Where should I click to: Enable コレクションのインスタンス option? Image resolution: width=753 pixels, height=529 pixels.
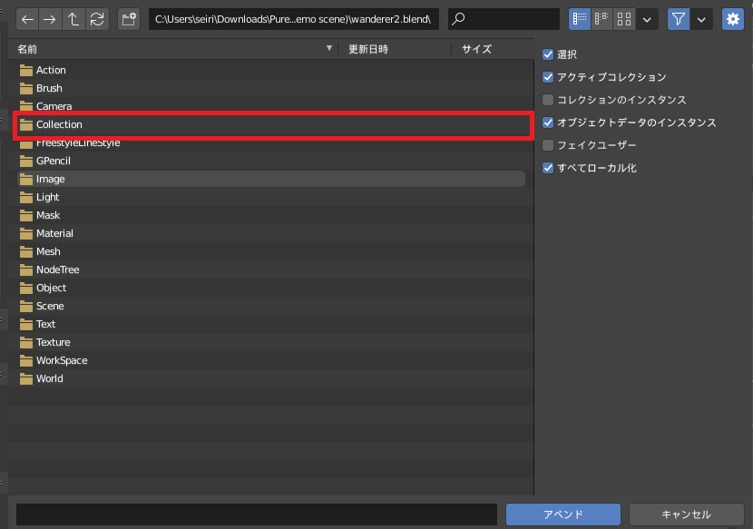548,100
